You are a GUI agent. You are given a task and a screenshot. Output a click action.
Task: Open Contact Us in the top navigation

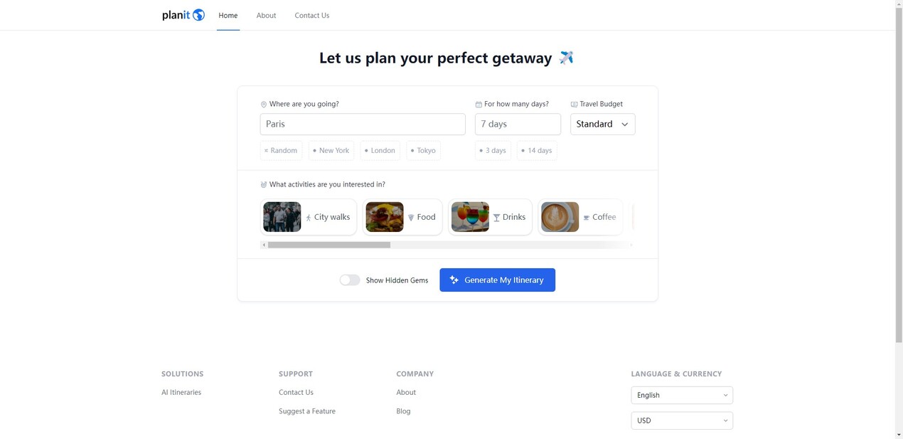coord(311,16)
